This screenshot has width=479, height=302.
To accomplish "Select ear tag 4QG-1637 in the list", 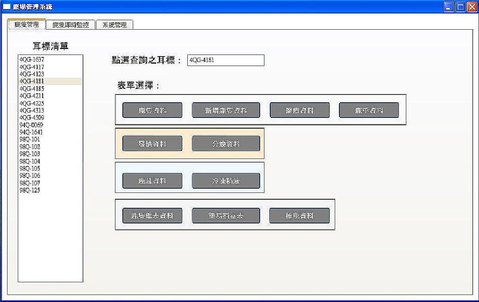I will tap(32, 60).
